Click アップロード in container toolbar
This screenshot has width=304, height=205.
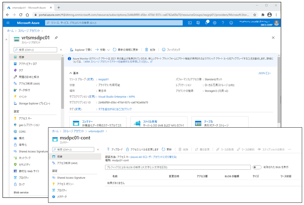pyautogui.click(x=115, y=149)
